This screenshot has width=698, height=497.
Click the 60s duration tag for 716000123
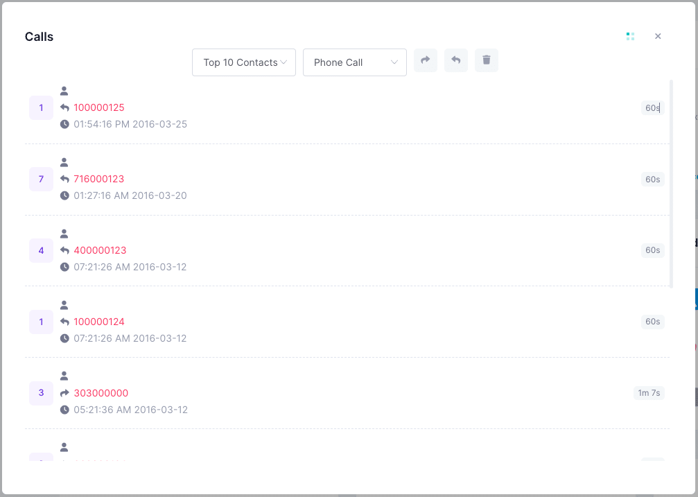coord(652,179)
